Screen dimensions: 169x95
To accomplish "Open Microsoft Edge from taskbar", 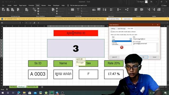I will pos(19,93).
